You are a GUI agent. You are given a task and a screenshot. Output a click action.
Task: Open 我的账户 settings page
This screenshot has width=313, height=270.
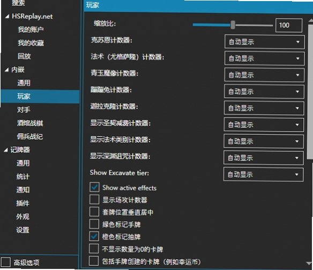tap(31, 30)
